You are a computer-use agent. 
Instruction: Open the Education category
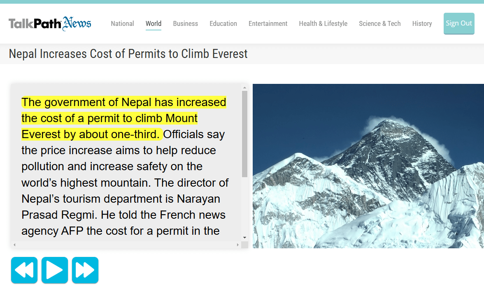point(223,23)
